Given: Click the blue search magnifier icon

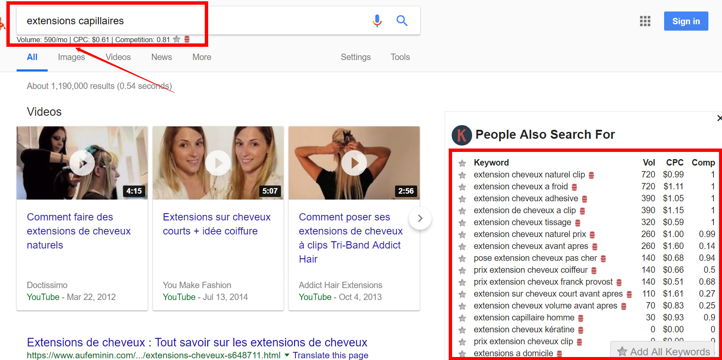Looking at the screenshot, I should tap(402, 20).
